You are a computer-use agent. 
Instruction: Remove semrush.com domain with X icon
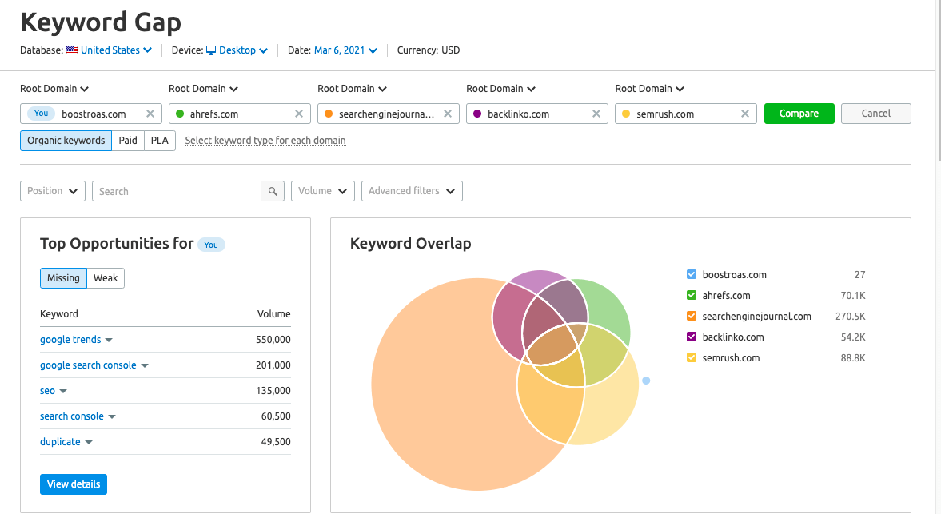pyautogui.click(x=745, y=114)
